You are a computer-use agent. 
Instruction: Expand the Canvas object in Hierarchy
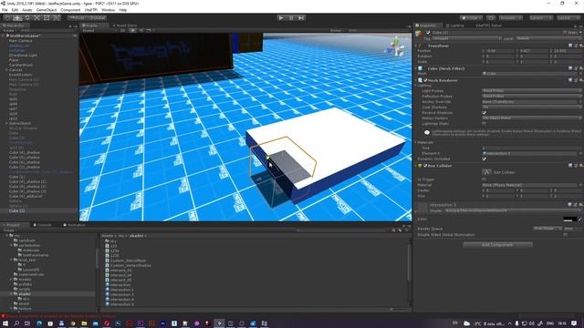6,69
